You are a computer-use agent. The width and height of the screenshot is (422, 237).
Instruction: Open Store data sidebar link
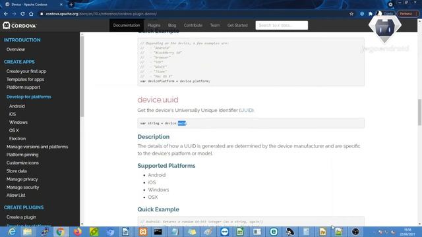click(x=16, y=171)
